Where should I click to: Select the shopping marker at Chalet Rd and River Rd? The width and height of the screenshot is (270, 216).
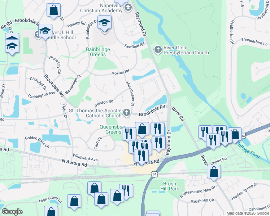(214, 173)
